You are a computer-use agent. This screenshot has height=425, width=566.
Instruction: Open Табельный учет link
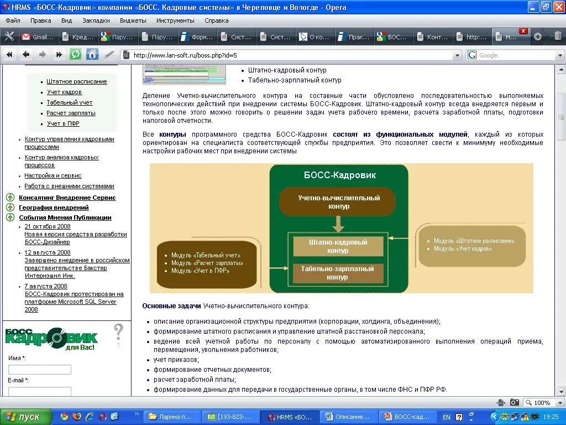(x=69, y=102)
